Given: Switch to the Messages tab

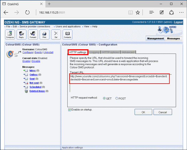Looking at the screenshot, I should [173, 39].
